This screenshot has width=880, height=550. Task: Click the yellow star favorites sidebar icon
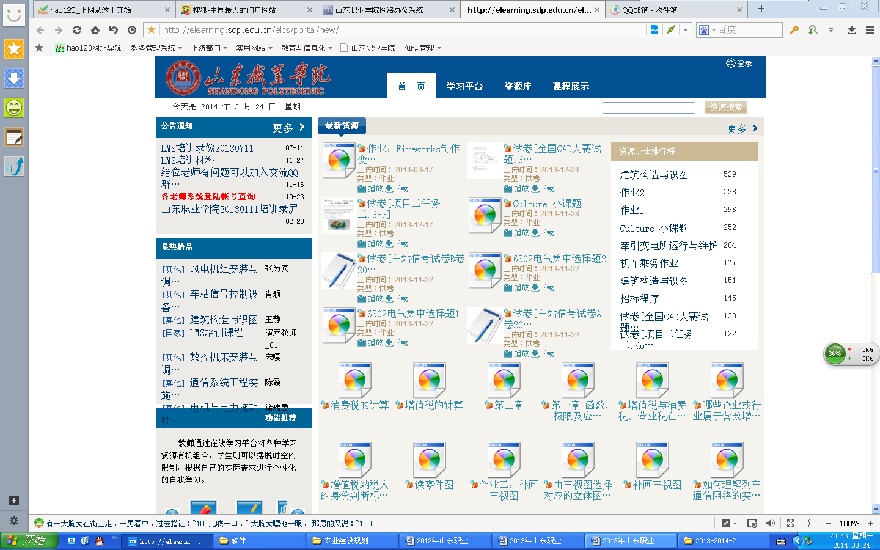click(x=14, y=49)
